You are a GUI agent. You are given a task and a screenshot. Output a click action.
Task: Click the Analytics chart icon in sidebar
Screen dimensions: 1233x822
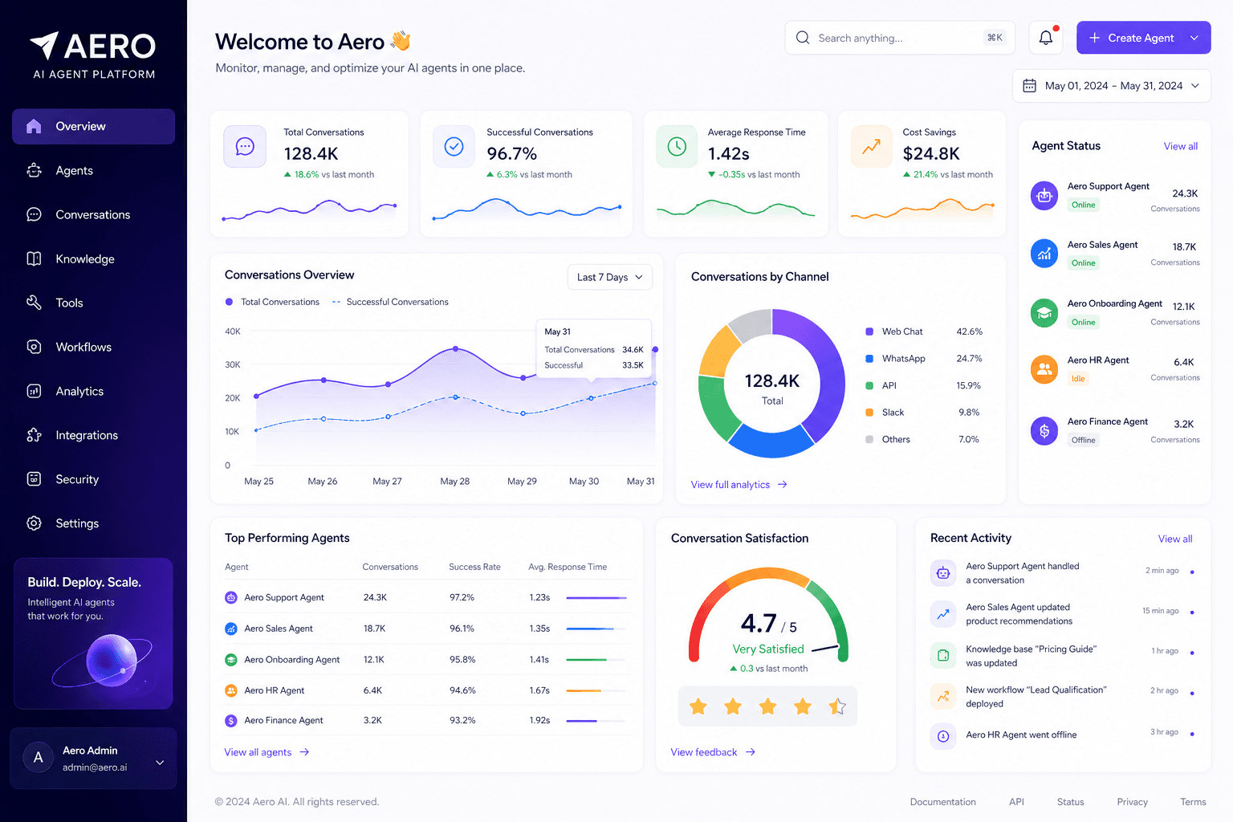(x=34, y=391)
